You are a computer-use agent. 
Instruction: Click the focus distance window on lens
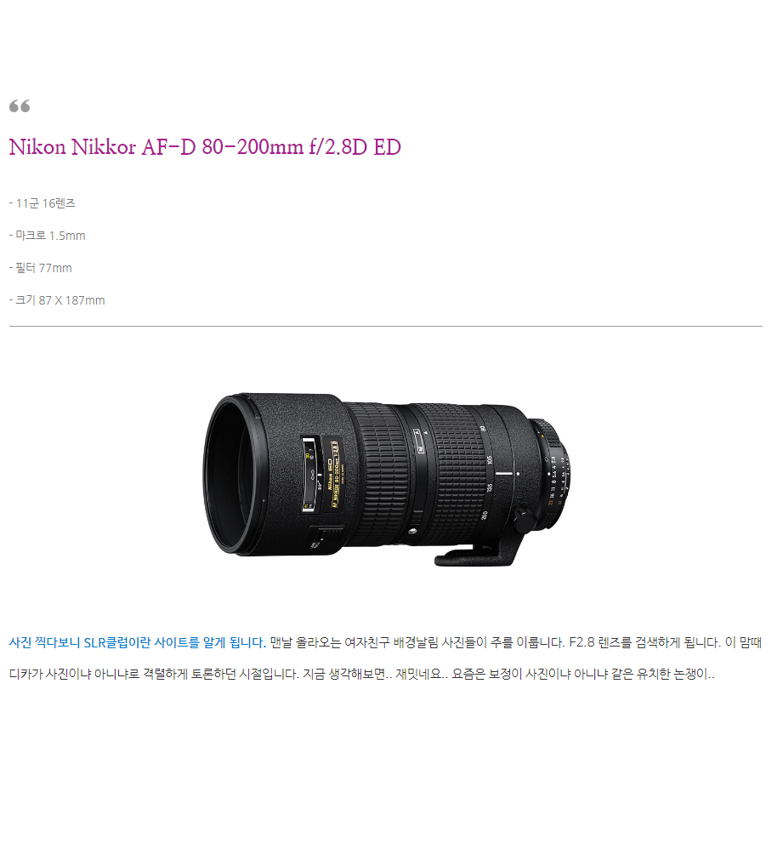(x=310, y=475)
